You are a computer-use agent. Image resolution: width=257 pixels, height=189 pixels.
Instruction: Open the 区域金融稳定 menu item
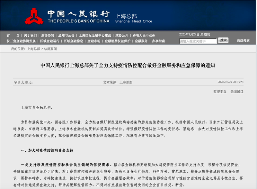pos(74,41)
